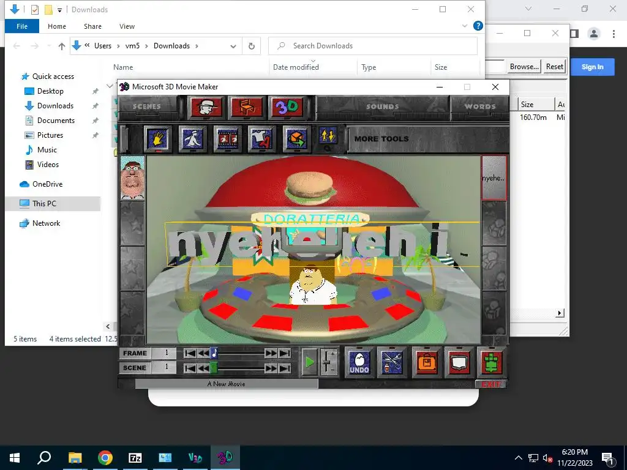Select Network in the navigation pane
The image size is (627, 470).
(46, 223)
